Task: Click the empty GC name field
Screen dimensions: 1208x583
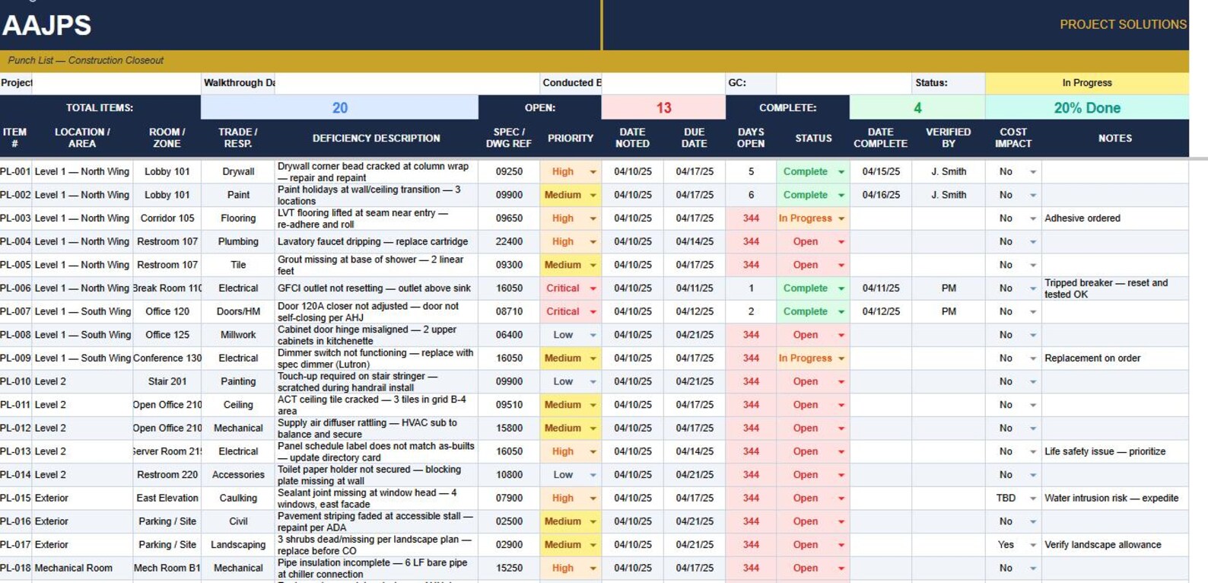Action: coord(844,83)
